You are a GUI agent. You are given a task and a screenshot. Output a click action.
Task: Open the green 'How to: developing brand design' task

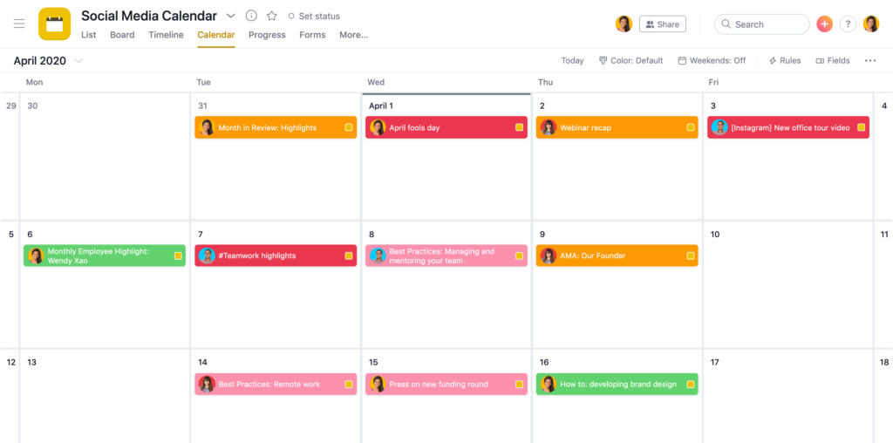pos(617,384)
